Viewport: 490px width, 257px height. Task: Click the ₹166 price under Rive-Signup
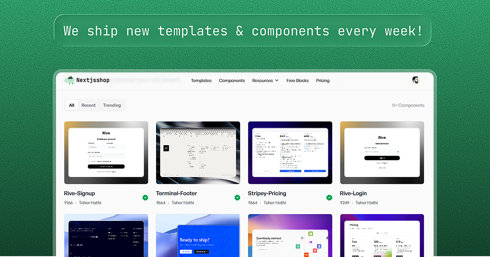pyautogui.click(x=69, y=203)
